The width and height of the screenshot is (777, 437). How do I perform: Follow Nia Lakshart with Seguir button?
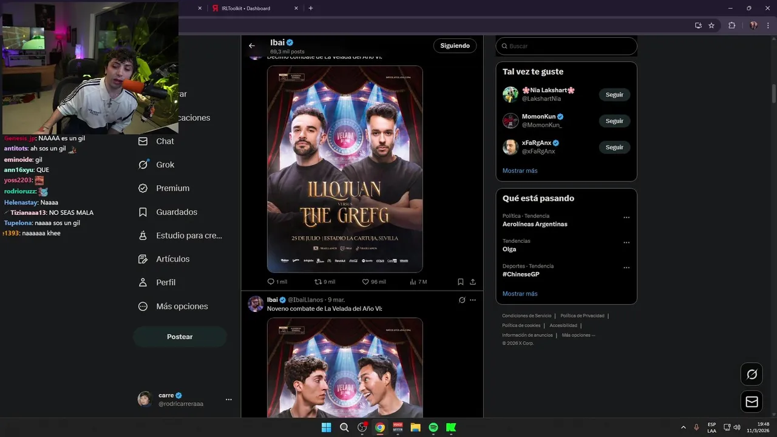point(614,95)
